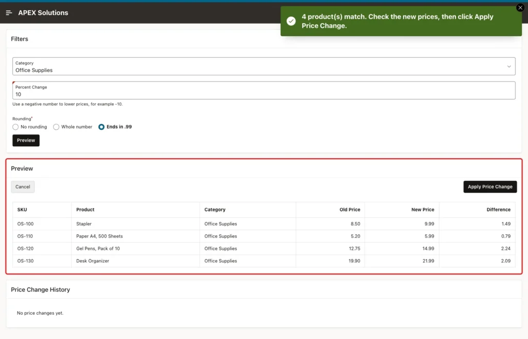Click the Preview button

26,141
